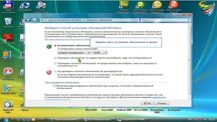Focus the Поиск search field
This screenshot has width=217, height=122.
tap(164, 20)
